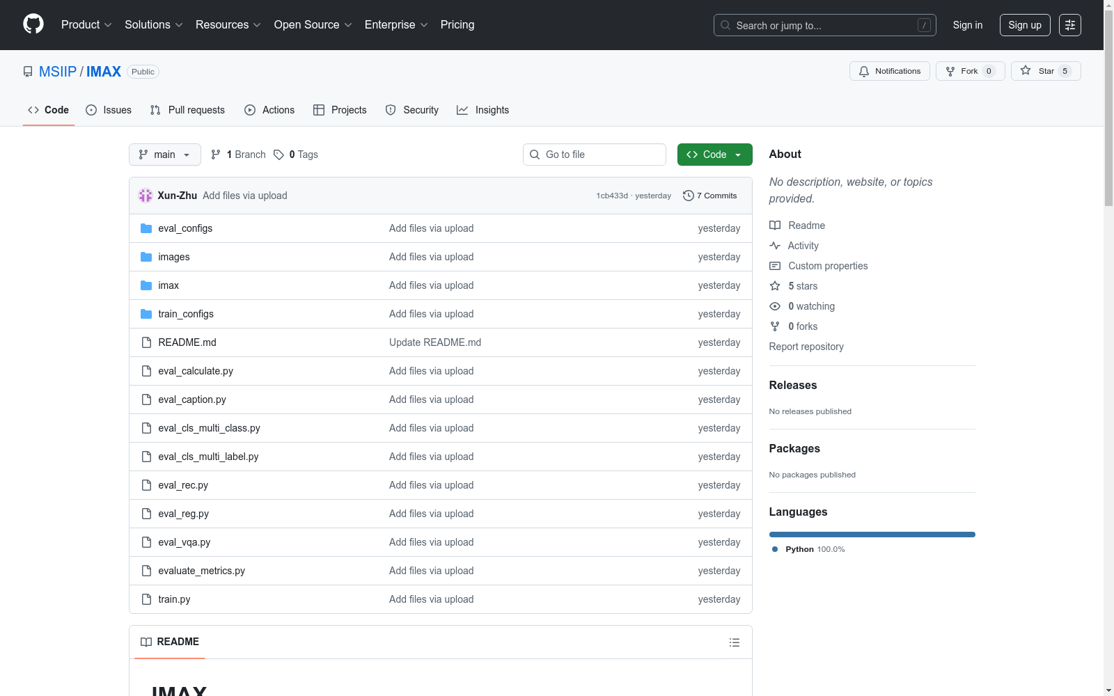This screenshot has width=1114, height=696.
Task: Select the Code repository tab
Action: [x=49, y=110]
